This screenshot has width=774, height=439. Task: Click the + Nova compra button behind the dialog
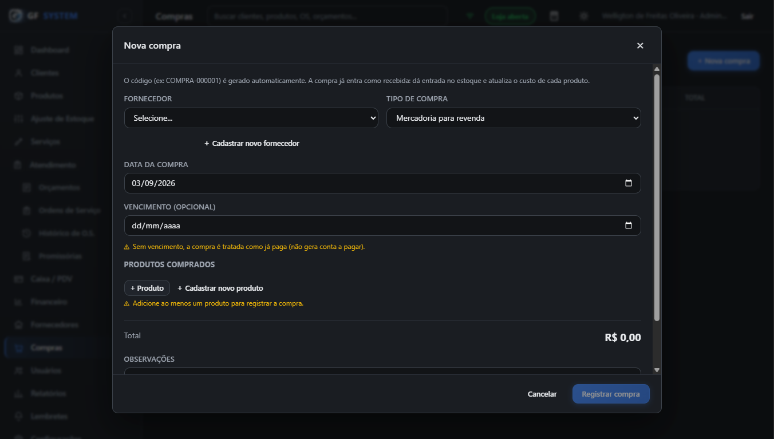724,61
